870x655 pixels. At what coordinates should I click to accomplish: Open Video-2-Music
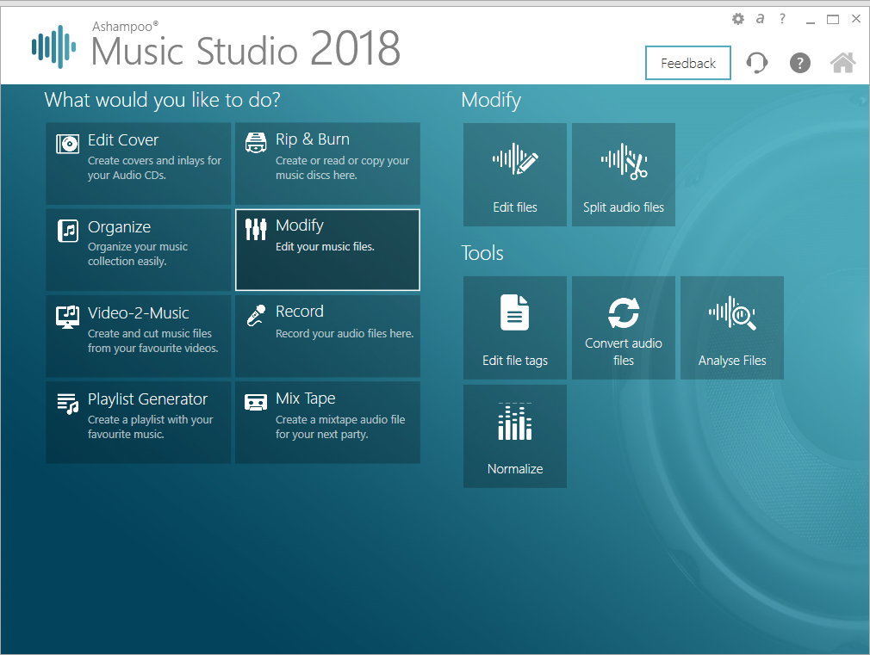tap(138, 336)
